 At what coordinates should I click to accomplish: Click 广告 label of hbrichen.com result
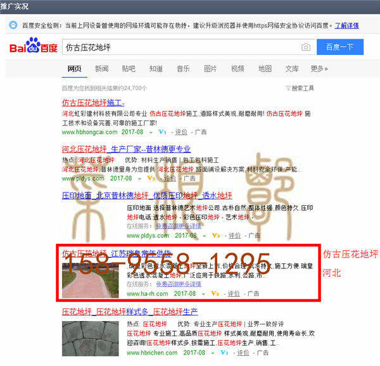[263, 353]
